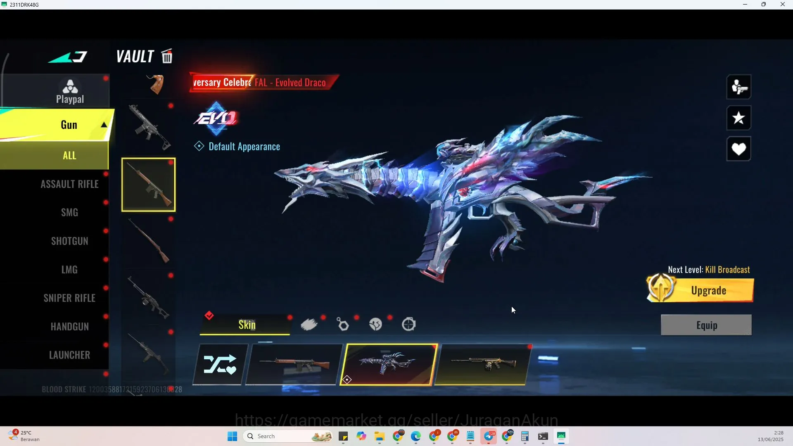This screenshot has height=446, width=793.
Task: Open File Explorer from the taskbar
Action: tap(380, 437)
